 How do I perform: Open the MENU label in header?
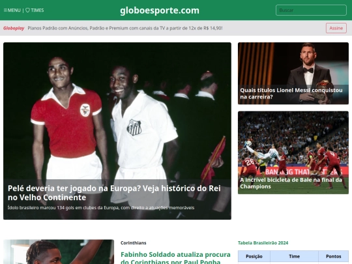[x=14, y=10]
